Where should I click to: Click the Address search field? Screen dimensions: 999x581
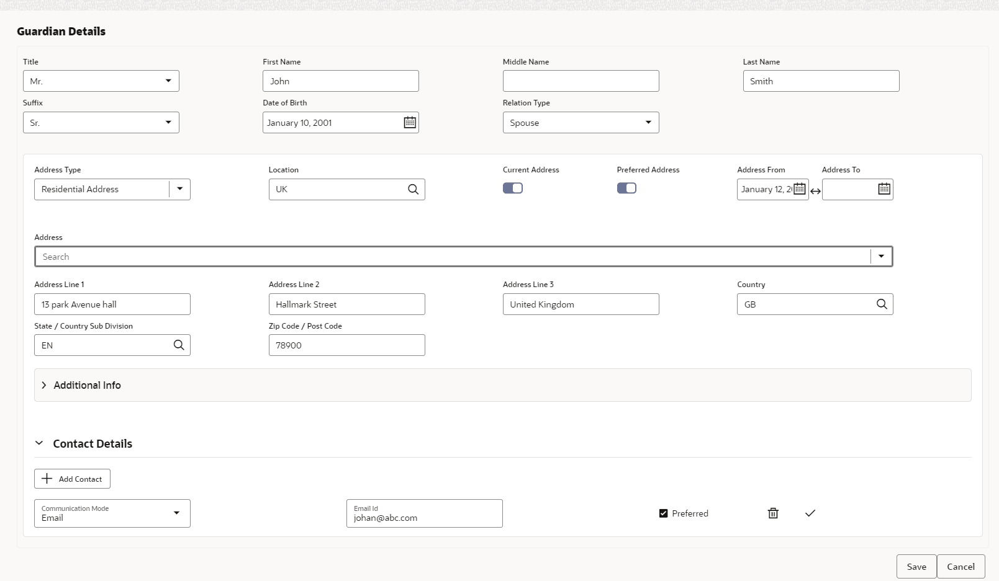point(453,257)
